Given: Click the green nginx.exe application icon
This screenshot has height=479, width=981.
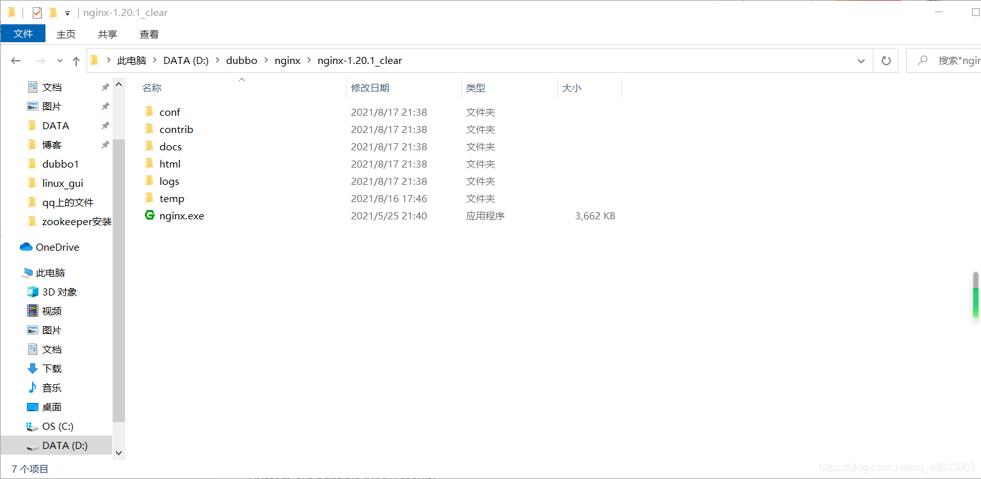Looking at the screenshot, I should click(150, 216).
